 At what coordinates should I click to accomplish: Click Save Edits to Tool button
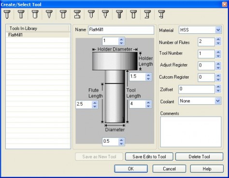point(149,157)
